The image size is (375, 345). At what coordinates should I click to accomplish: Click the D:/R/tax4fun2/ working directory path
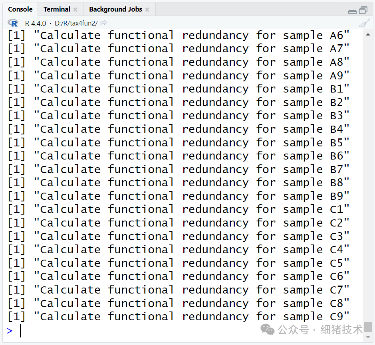tap(75, 23)
